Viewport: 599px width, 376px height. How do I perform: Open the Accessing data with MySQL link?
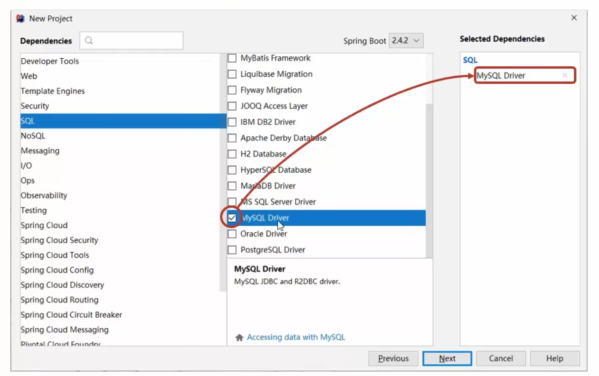[296, 337]
